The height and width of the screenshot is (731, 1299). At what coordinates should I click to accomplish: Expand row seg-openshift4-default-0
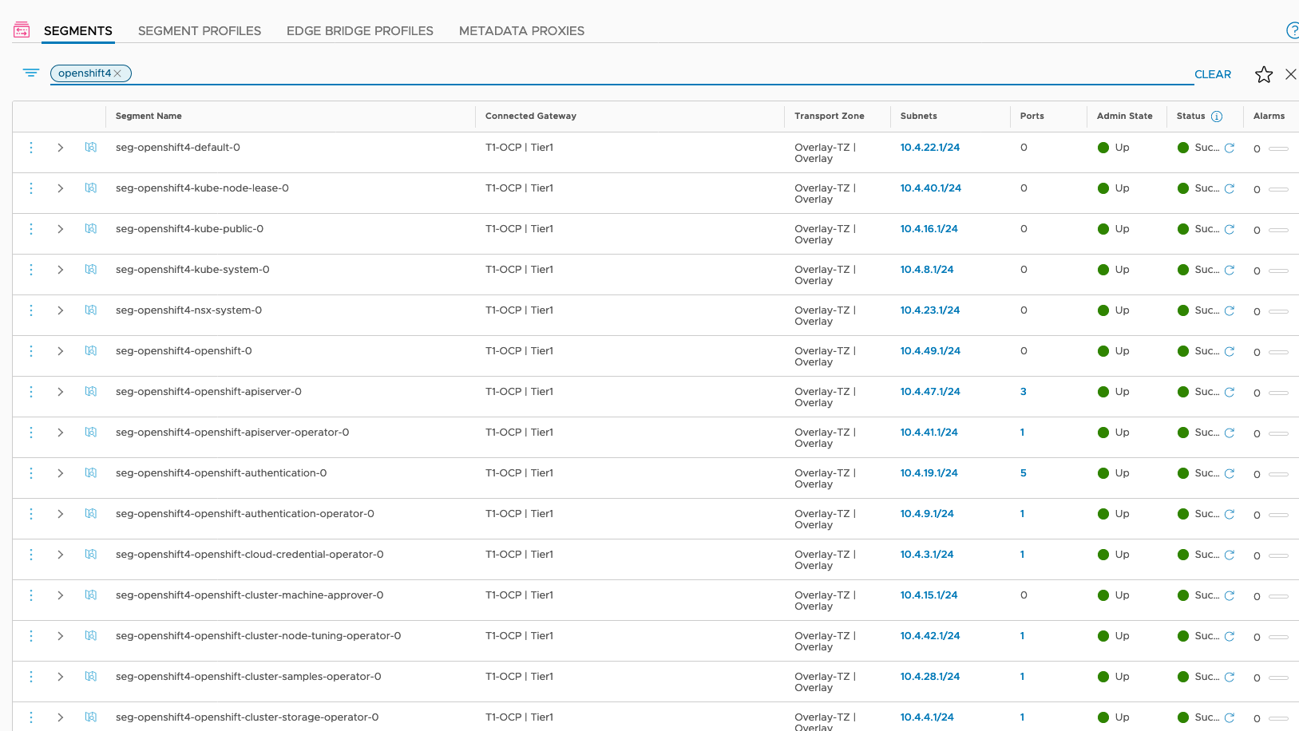tap(61, 148)
